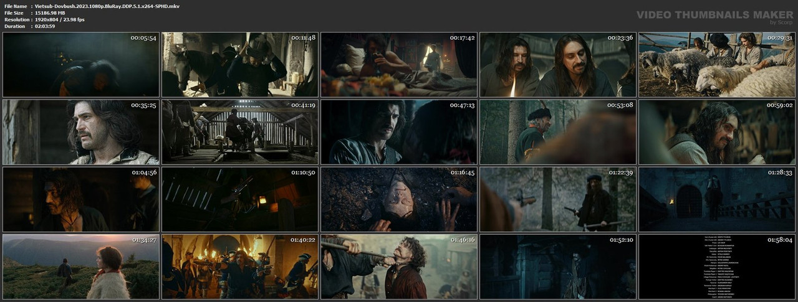
Task: Open the thumbnail stamped 01:04:56
Action: [x=81, y=199]
